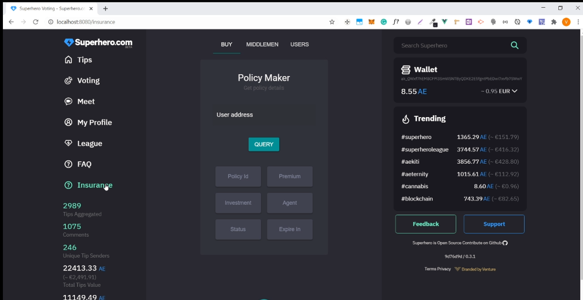The width and height of the screenshot is (583, 300).
Task: Open the #superheroleague trending tag
Action: (x=425, y=149)
